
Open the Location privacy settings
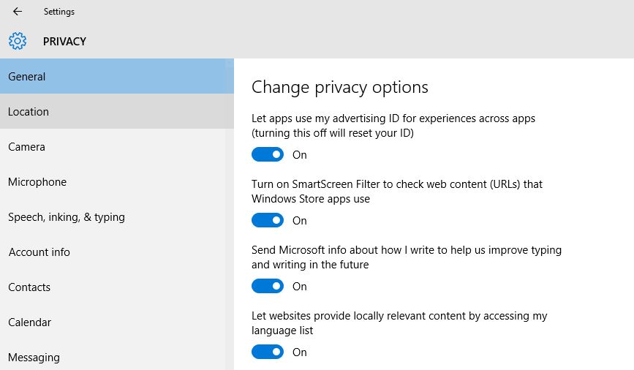pos(117,111)
